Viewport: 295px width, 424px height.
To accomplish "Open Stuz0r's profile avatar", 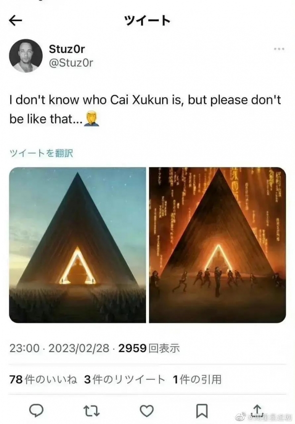I will pyautogui.click(x=26, y=56).
